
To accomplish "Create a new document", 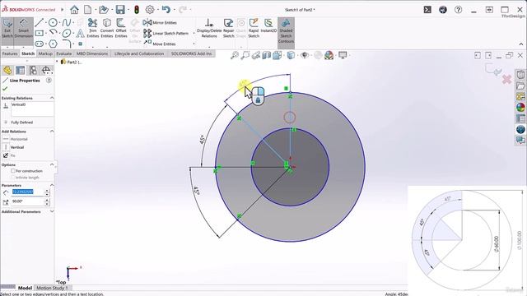I will (88, 10).
